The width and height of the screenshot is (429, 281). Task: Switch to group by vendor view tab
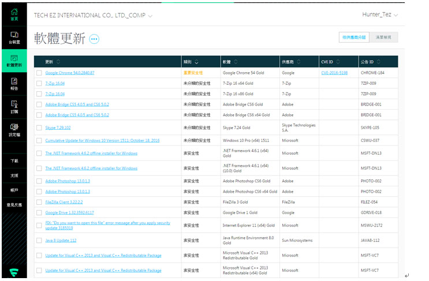[354, 38]
